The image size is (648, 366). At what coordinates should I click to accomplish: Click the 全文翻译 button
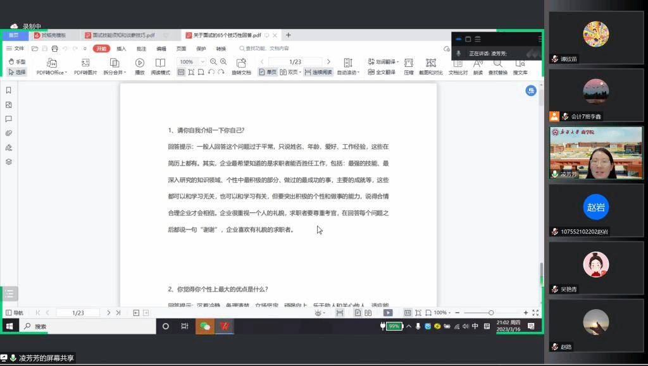382,72
